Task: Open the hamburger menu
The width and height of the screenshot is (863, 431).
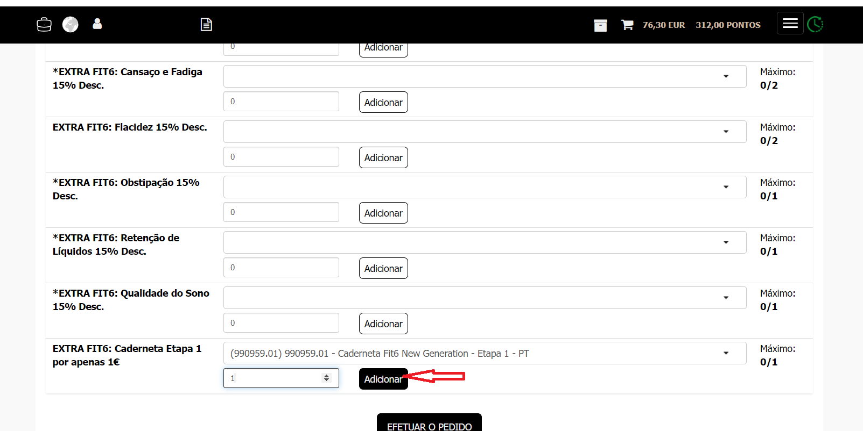Action: coord(790,23)
